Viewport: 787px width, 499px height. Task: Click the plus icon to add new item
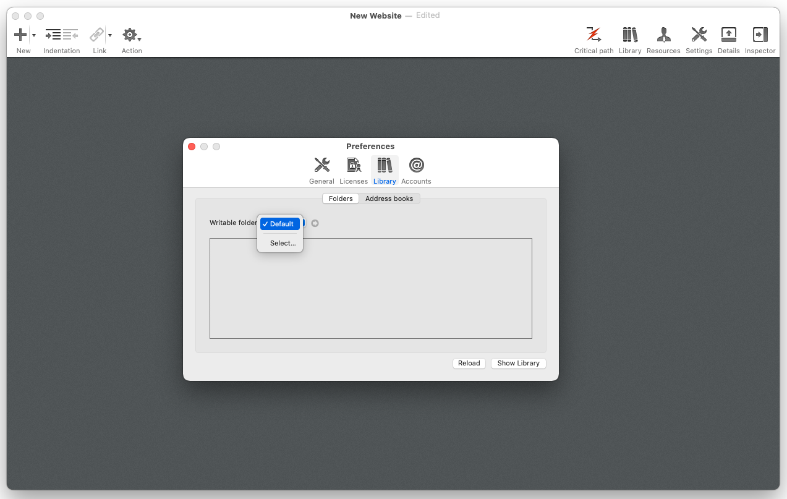[x=20, y=35]
